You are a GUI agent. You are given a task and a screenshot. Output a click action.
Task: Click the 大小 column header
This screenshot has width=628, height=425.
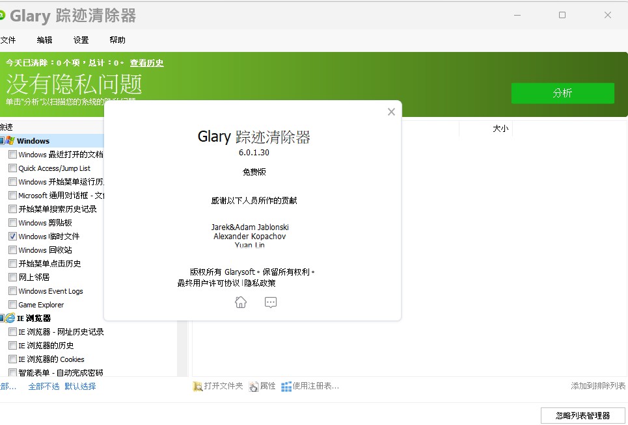point(500,129)
